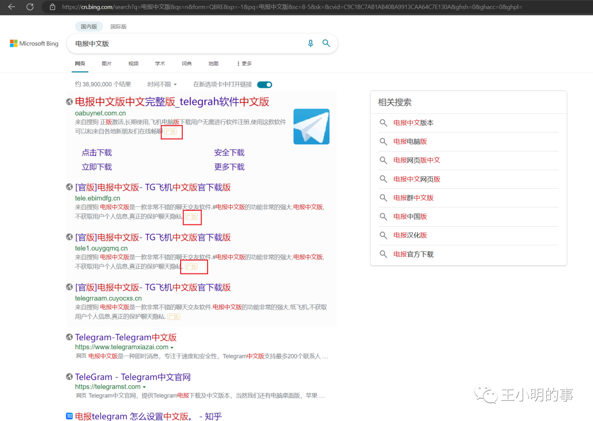Image resolution: width=593 pixels, height=421 pixels.
Task: Open the result titled under tele.ebimdfg.cn
Action: tap(153, 188)
